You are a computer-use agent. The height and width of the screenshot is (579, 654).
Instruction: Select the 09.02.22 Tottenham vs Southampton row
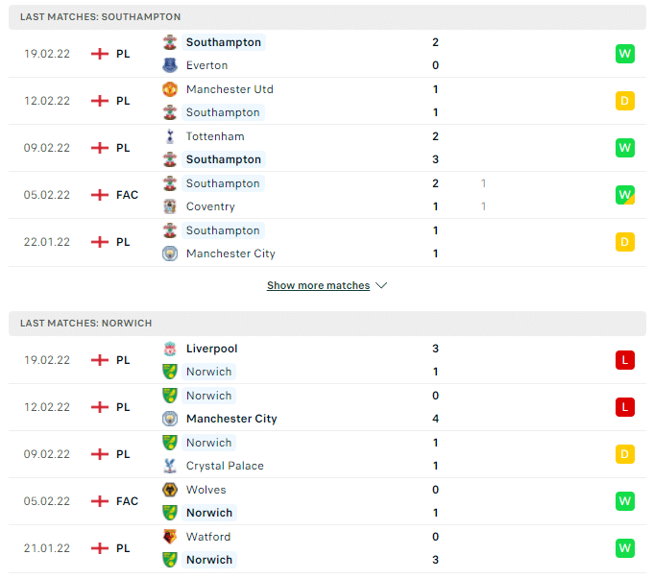coord(327,148)
